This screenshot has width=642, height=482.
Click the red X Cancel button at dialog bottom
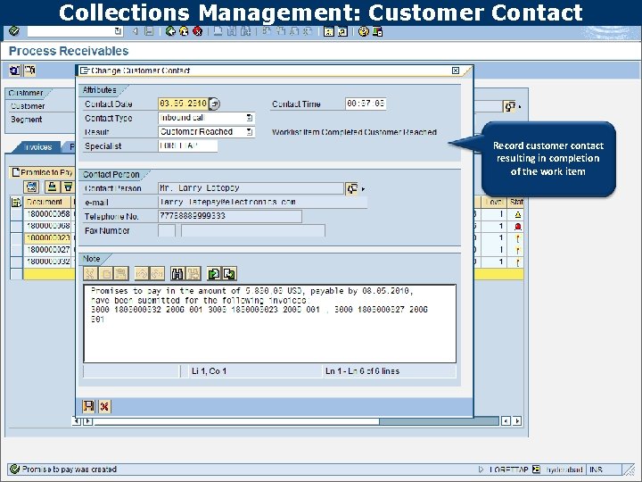click(104, 406)
